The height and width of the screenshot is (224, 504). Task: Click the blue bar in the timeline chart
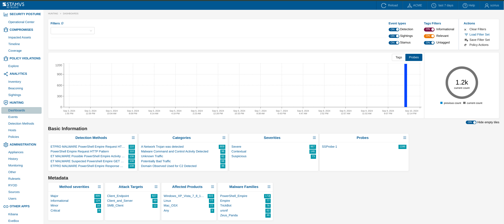pos(406,85)
